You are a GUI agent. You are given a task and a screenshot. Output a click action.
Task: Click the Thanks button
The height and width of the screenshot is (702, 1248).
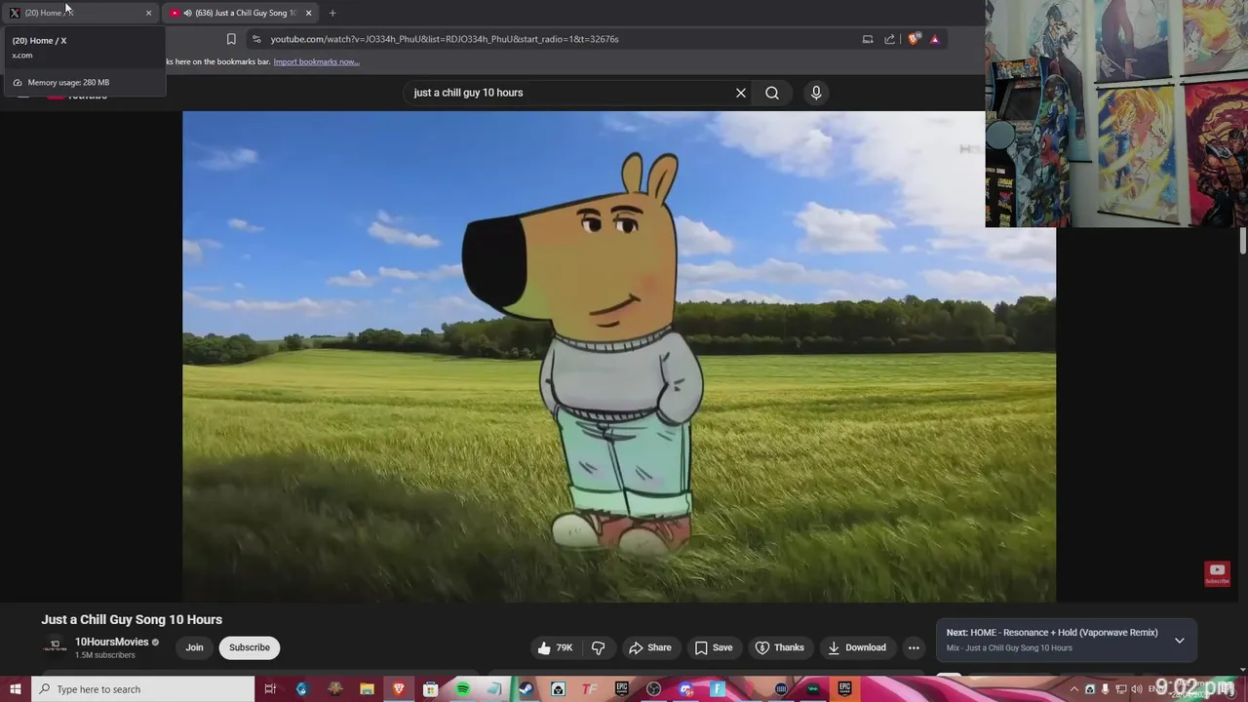tap(780, 647)
